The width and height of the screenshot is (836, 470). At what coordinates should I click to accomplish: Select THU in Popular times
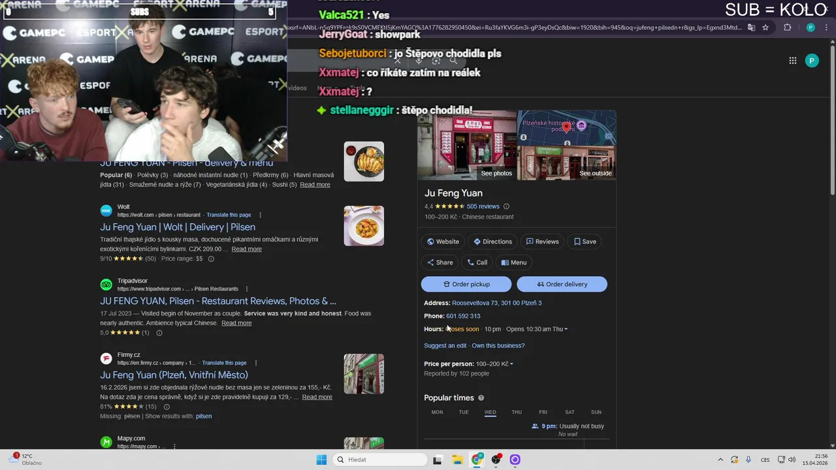(x=517, y=413)
